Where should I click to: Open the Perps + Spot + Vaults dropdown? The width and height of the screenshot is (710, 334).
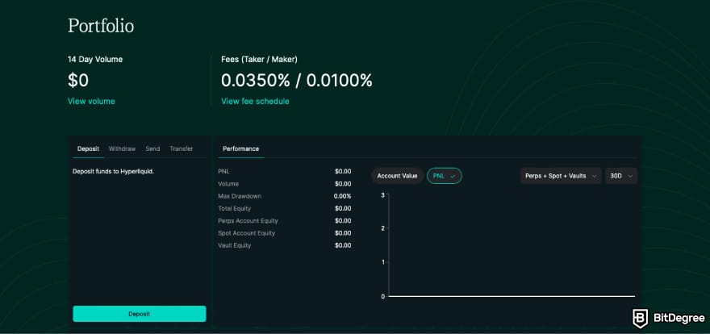pos(561,176)
